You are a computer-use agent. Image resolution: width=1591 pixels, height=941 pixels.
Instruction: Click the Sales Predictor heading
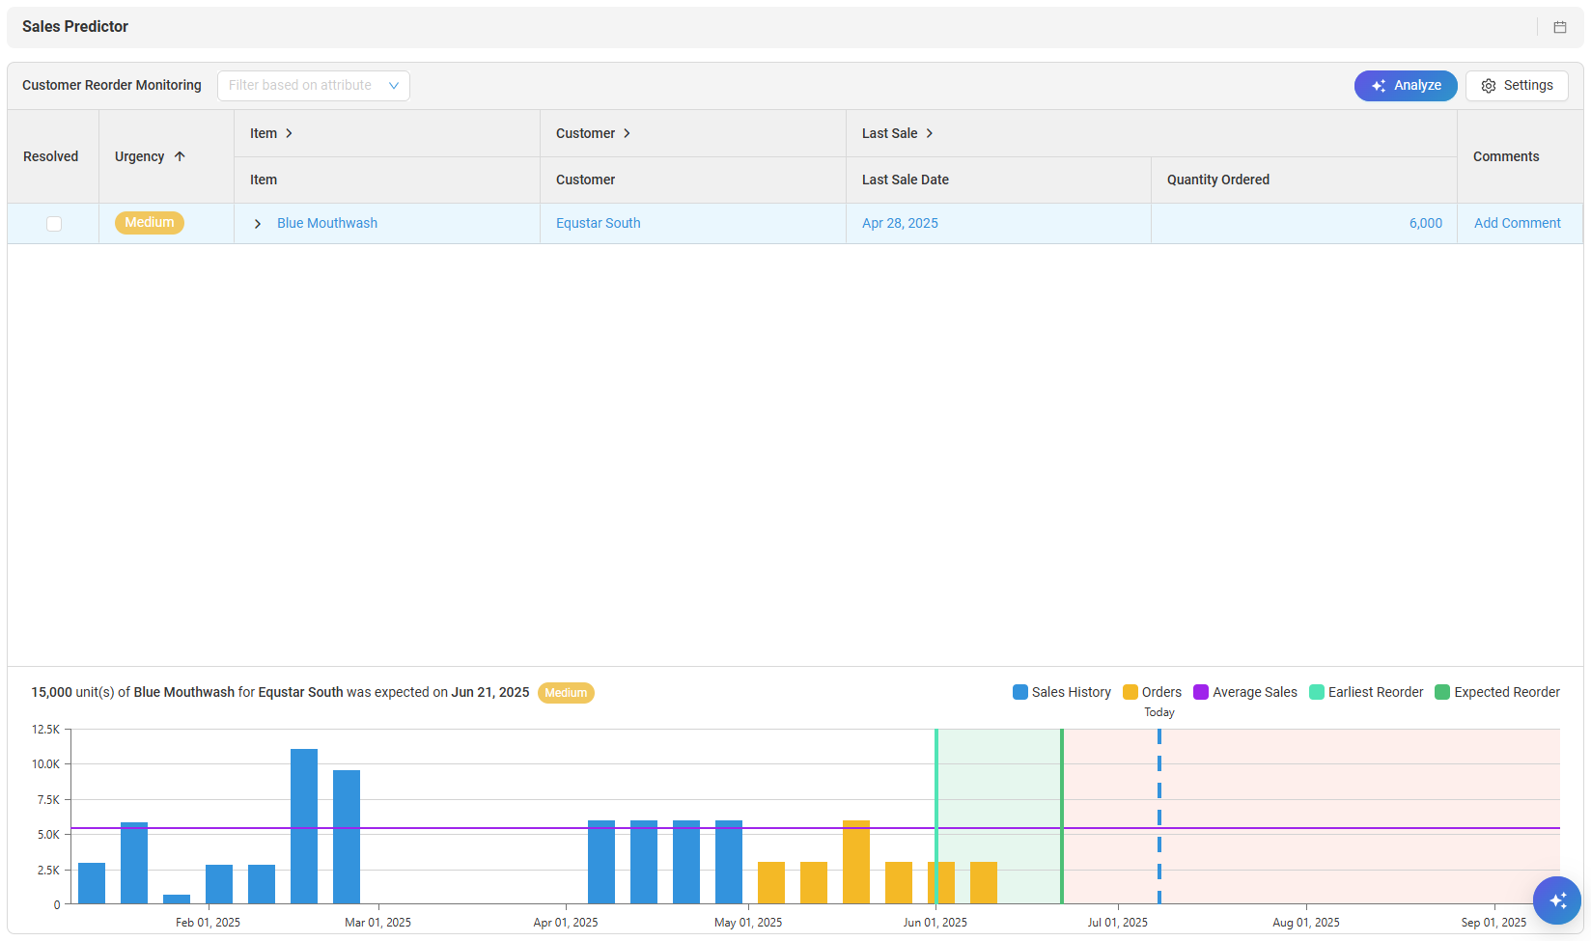click(x=75, y=26)
